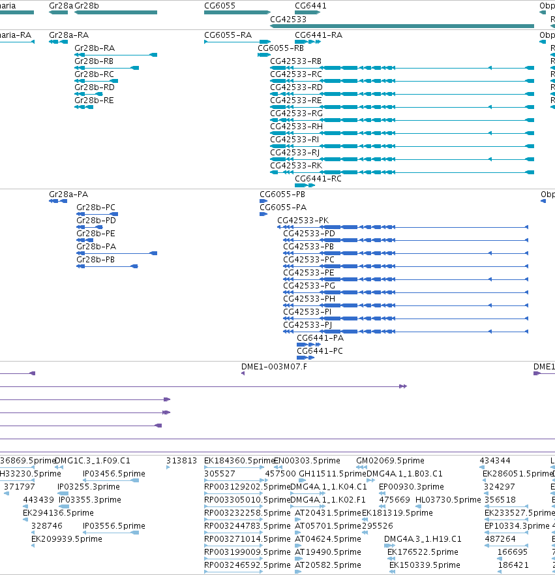Select EST EK184360.5prime
This screenshot has height=575, width=555.
[234, 467]
